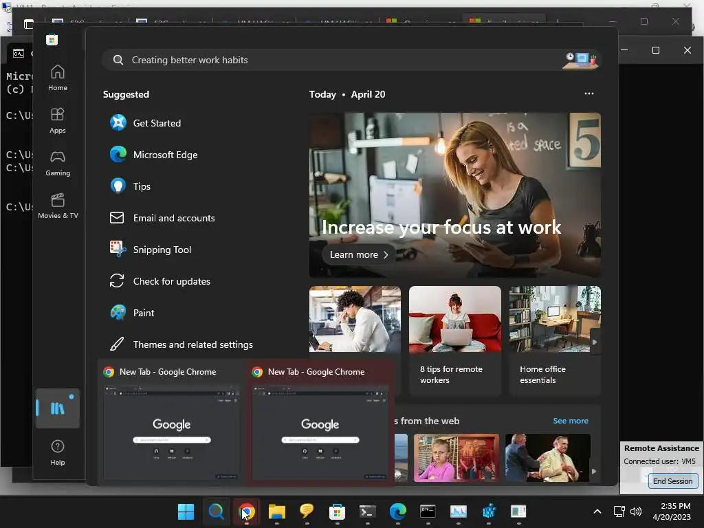Open Help in Store sidebar
The image size is (704, 528).
point(58,452)
